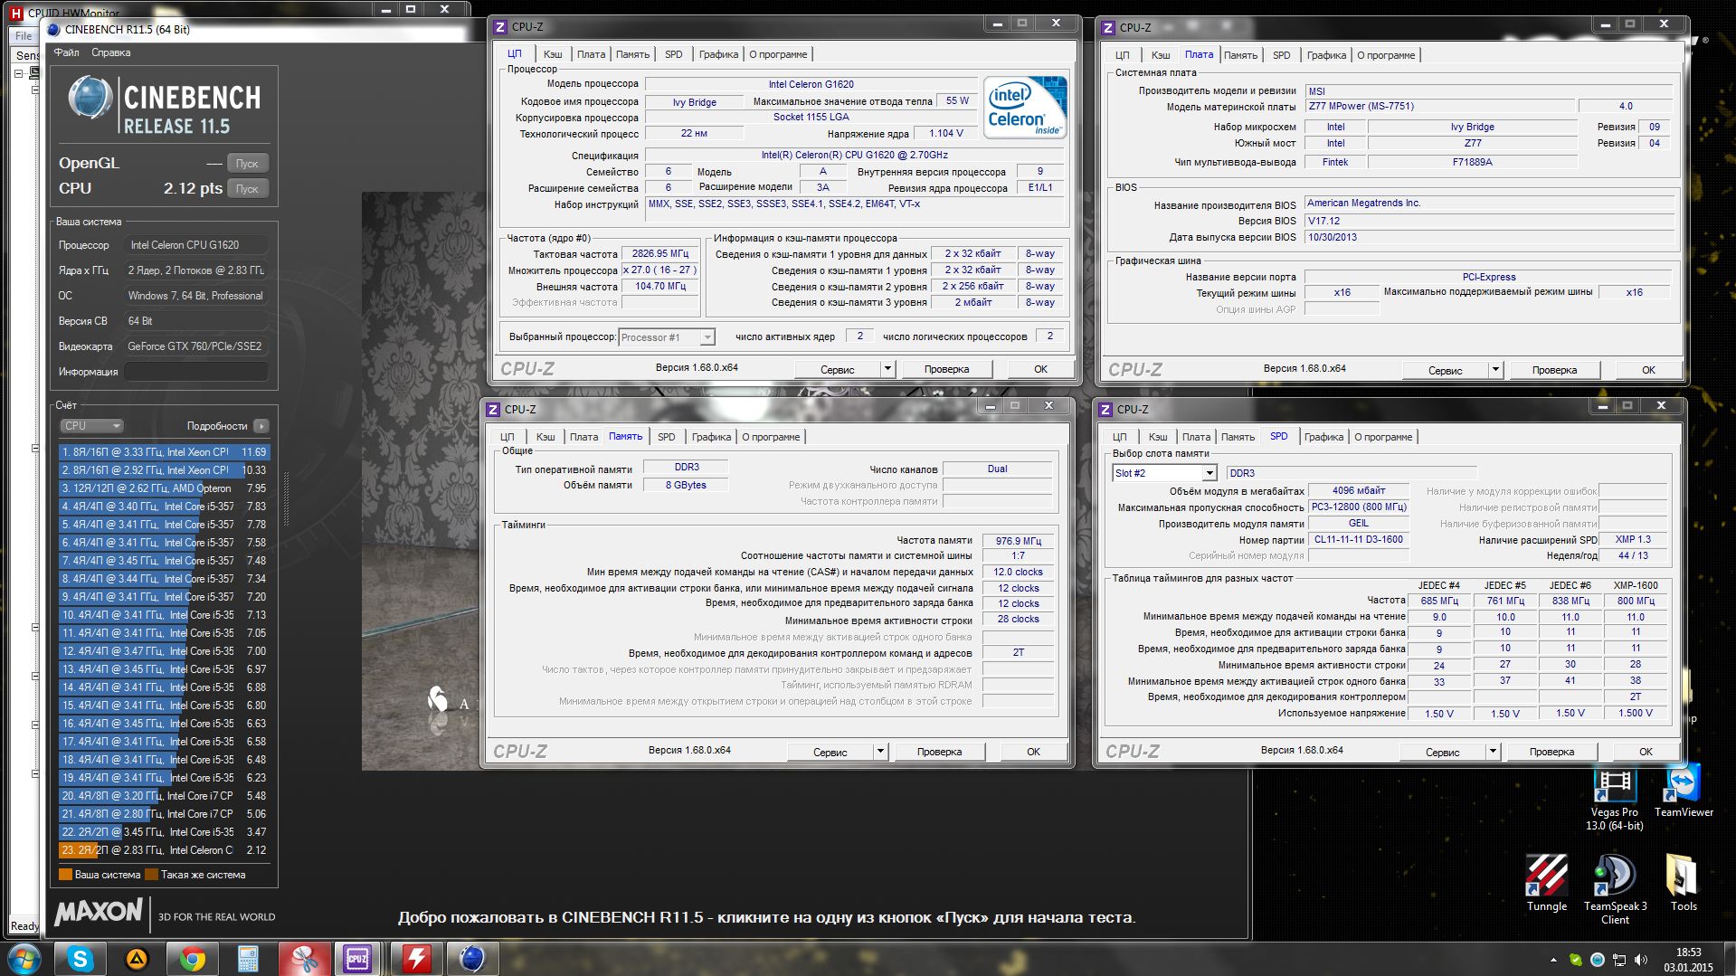Viewport: 1736px width, 976px height.
Task: Click the Show Desktop strip beside the clock
Action: click(x=1729, y=959)
